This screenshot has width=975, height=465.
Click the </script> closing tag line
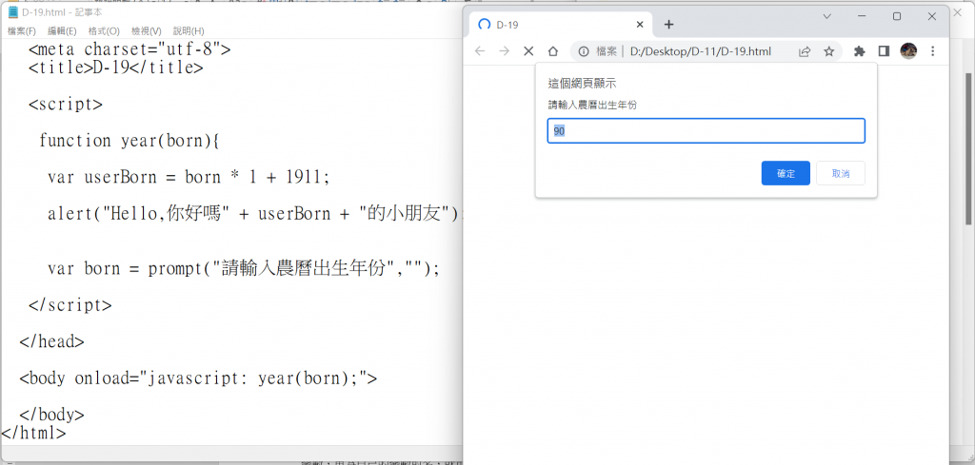pos(70,305)
